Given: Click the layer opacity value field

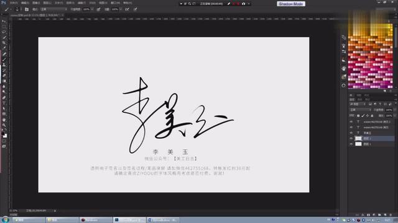Looking at the screenshot, I should 389,110.
